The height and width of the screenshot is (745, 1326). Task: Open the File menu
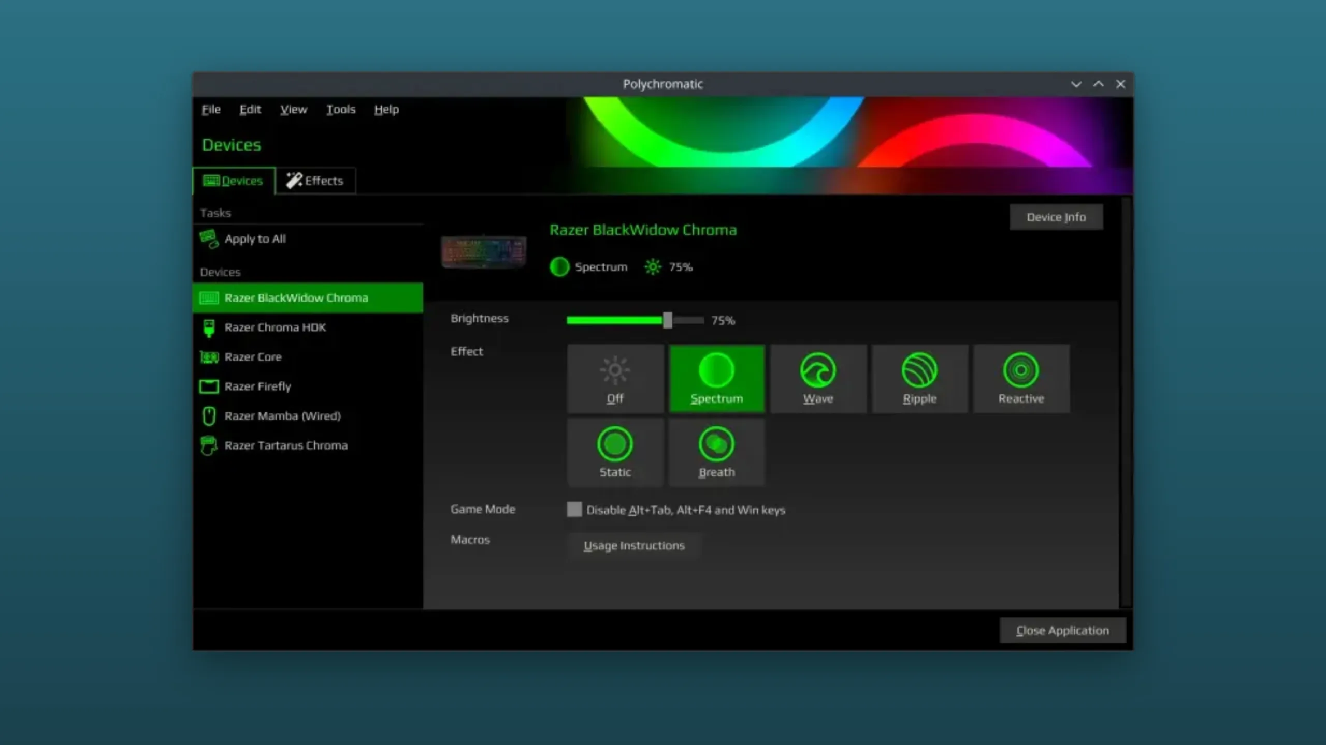coord(211,110)
